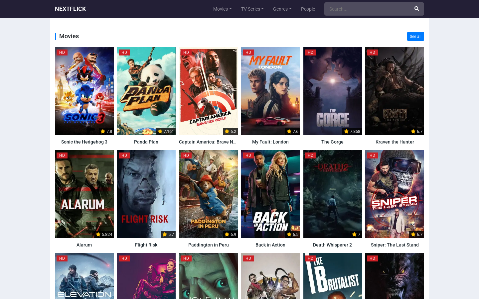Click the HD badge on Back in Action poster
The width and height of the screenshot is (479, 299).
coord(248,155)
